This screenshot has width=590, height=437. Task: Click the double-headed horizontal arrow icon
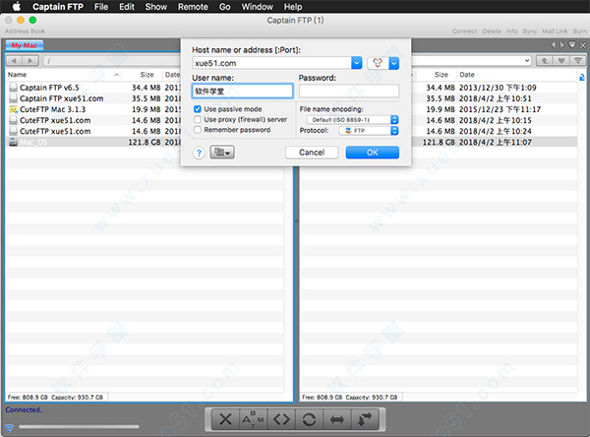point(336,419)
